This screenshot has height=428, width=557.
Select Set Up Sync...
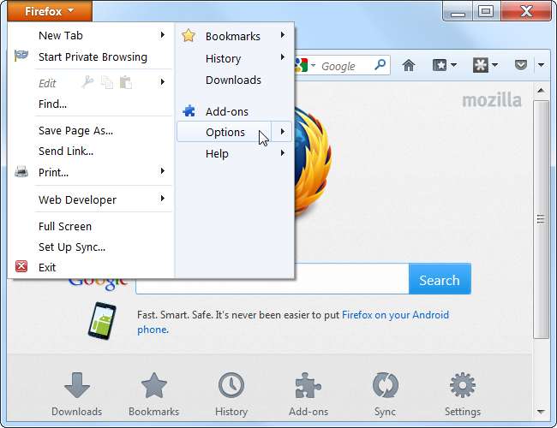coord(72,247)
